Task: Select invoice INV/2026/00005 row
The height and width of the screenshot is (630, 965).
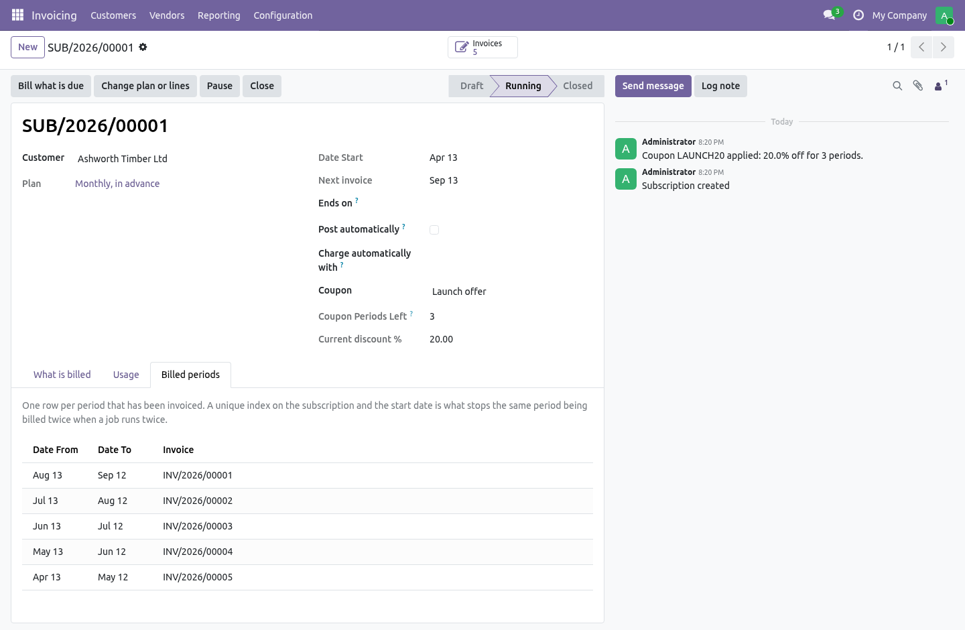Action: (308, 577)
